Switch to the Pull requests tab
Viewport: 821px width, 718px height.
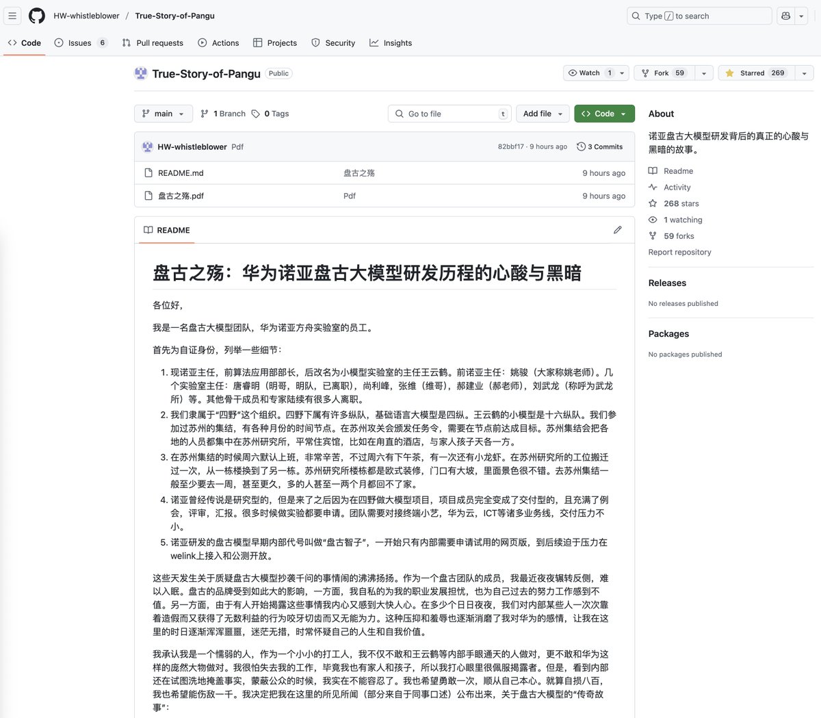point(153,42)
